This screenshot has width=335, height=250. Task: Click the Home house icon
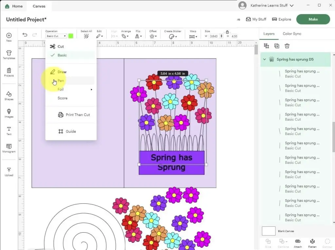click(7, 6)
